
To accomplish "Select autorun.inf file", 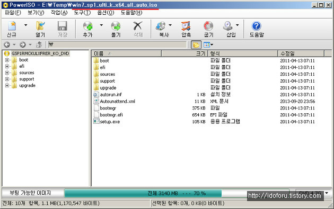I will tap(111, 94).
